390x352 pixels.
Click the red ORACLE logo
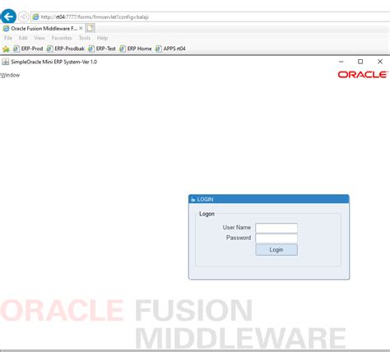[x=363, y=74]
